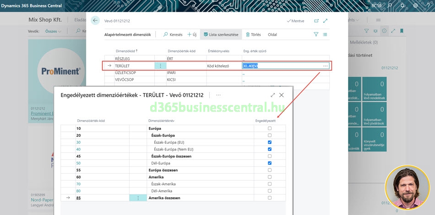Screen dimensions: 435x215
Task: Sort by the Dimenzióérték-kód column in the dialog
Action: [x=91, y=121]
